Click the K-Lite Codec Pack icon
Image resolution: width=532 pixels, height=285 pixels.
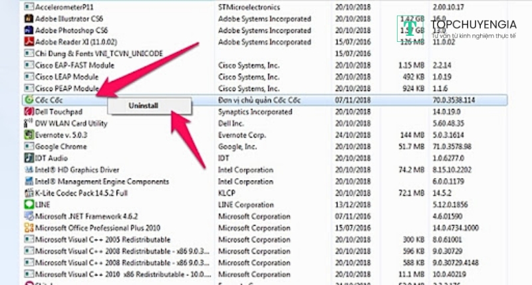click(x=29, y=193)
